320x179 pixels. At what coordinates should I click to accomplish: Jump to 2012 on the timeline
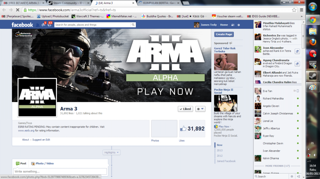click(x=220, y=156)
